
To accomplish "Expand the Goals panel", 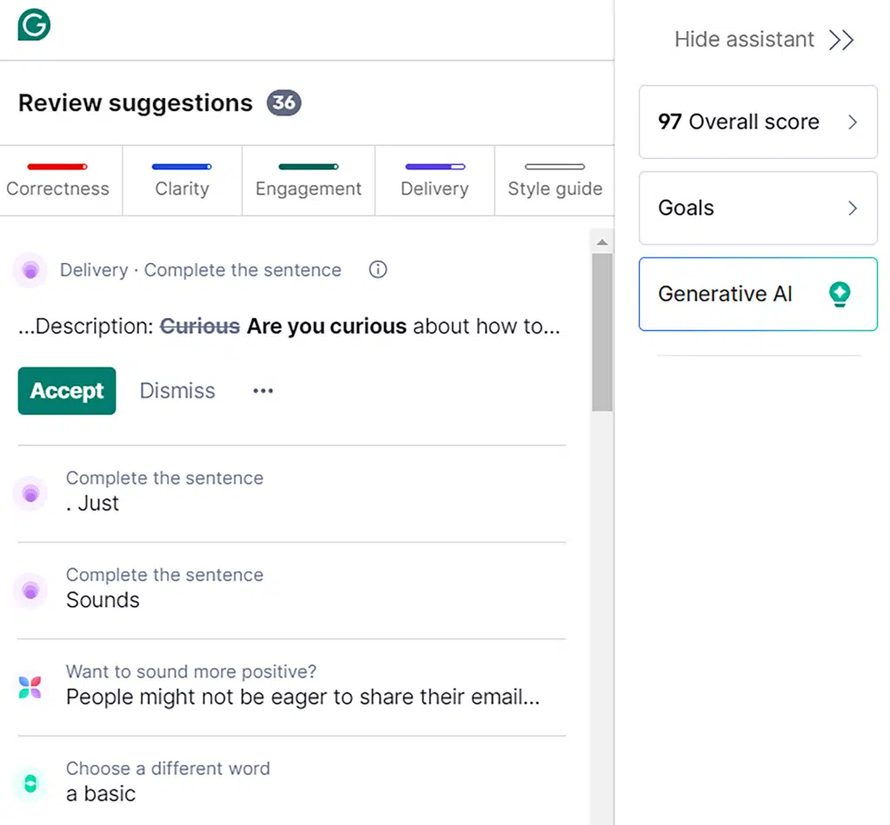I will click(757, 208).
